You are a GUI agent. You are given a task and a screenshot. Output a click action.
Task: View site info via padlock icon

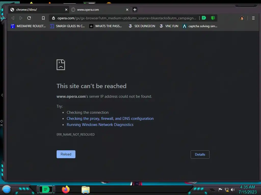pos(54,18)
